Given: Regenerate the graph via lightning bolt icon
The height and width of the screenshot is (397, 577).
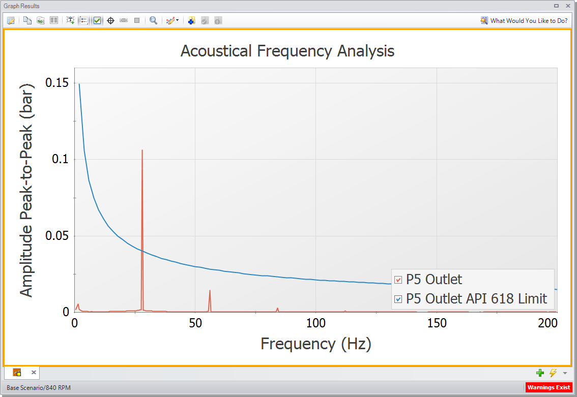Looking at the screenshot, I should (553, 373).
